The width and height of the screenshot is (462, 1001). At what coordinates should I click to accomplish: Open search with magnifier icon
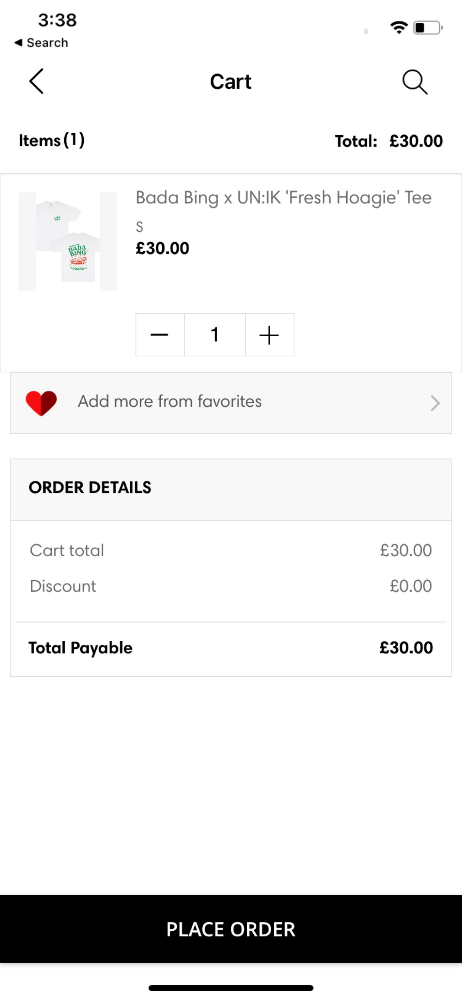tap(415, 82)
